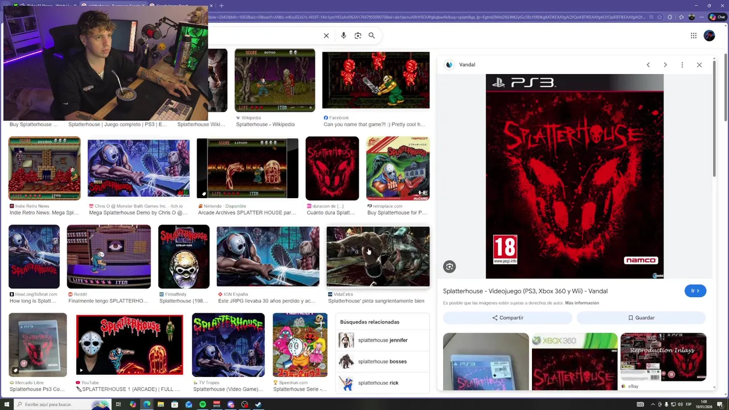
Task: Open Facebook 'Can you name that game' image
Action: click(x=376, y=80)
